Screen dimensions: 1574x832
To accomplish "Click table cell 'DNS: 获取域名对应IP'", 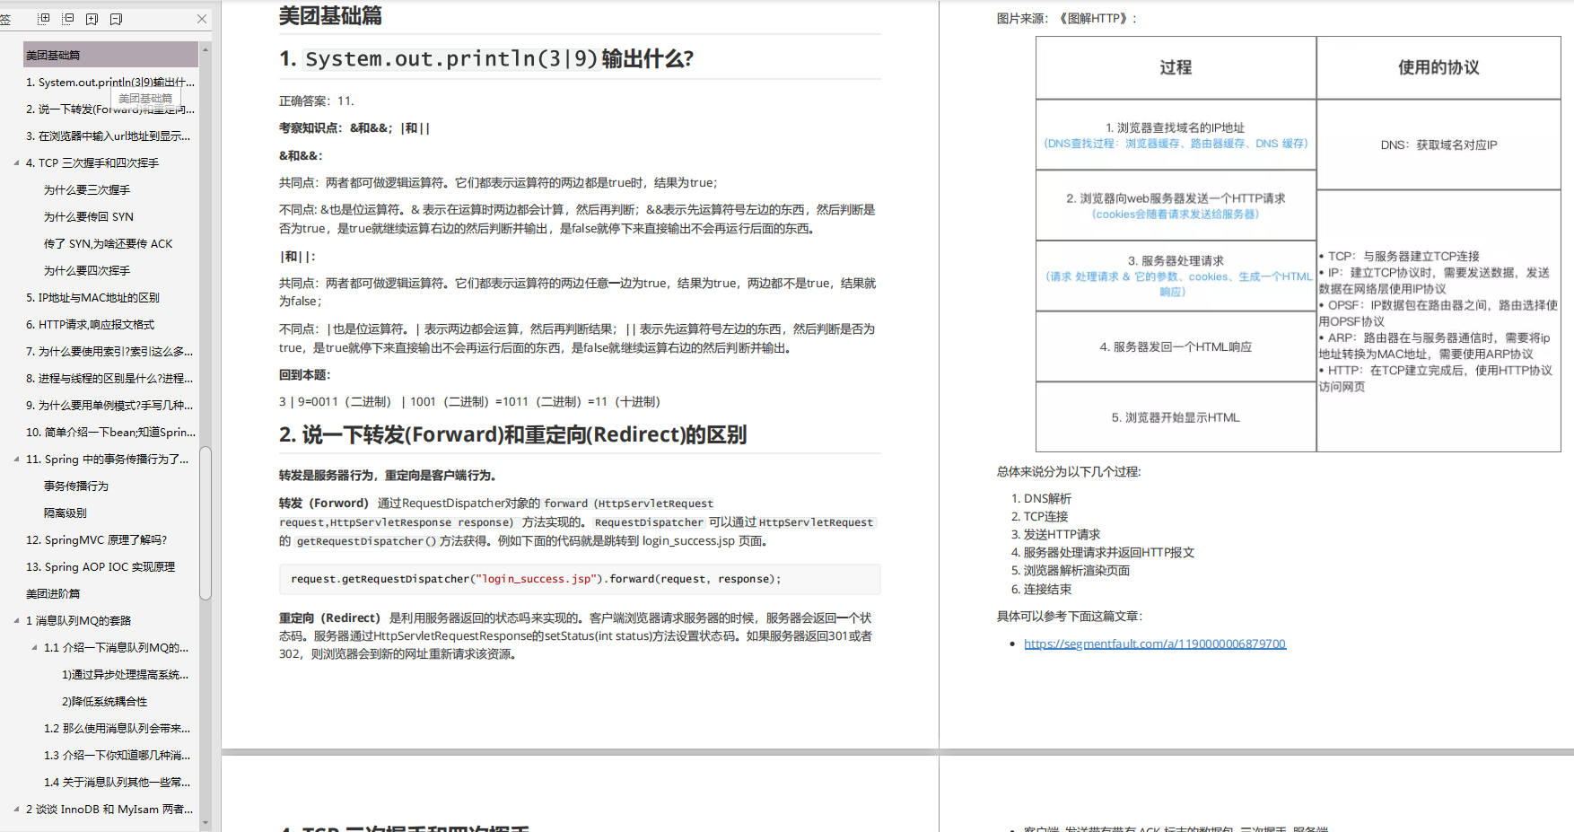I will point(1438,145).
